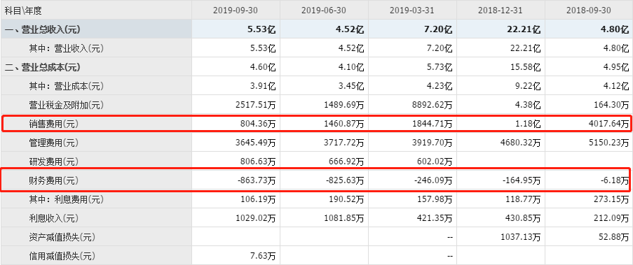Click the 研发费用(元) row label
Image resolution: width=633 pixels, height=265 pixels.
point(54,162)
